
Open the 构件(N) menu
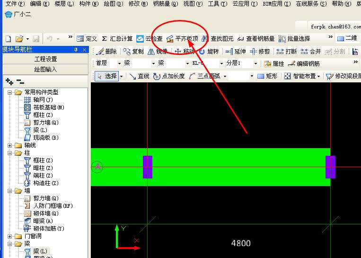click(x=88, y=4)
